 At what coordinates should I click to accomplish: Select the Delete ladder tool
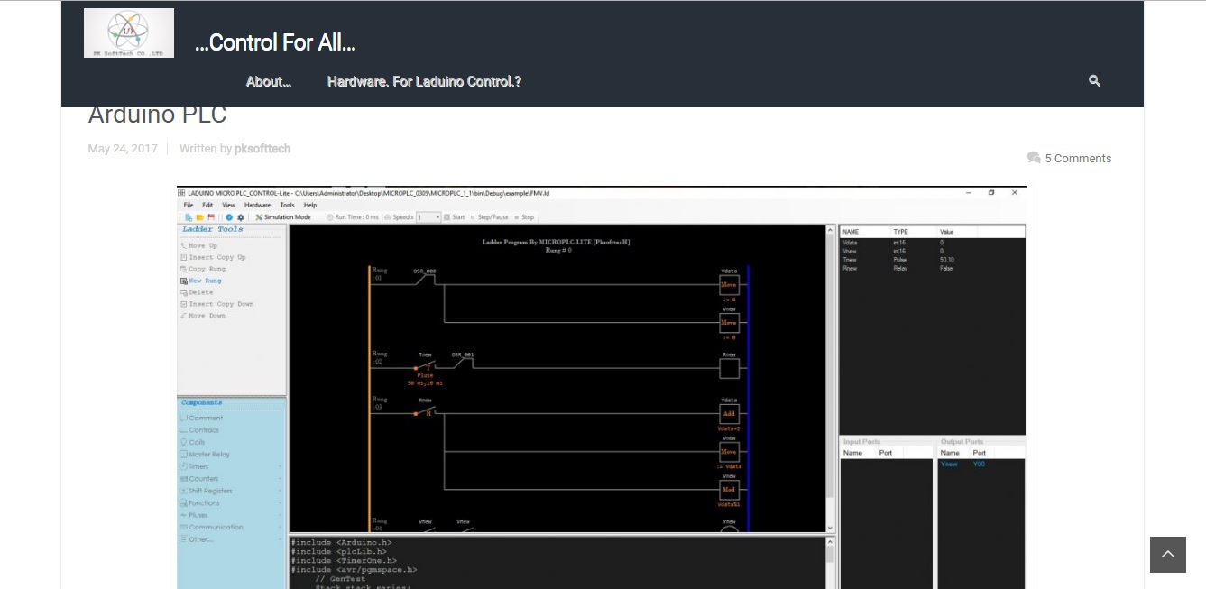197,292
